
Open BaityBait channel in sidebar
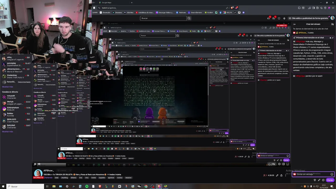(x=16, y=127)
